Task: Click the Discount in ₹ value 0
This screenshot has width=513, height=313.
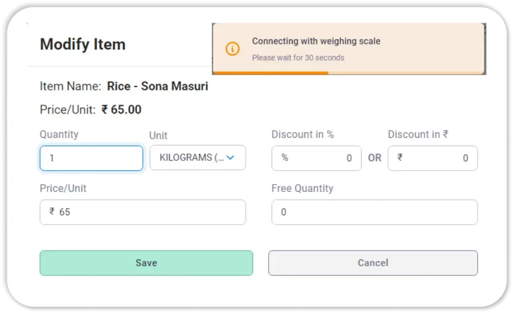Action: coord(465,158)
